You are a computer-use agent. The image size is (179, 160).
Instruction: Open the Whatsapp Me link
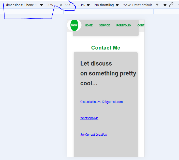tap(89, 118)
